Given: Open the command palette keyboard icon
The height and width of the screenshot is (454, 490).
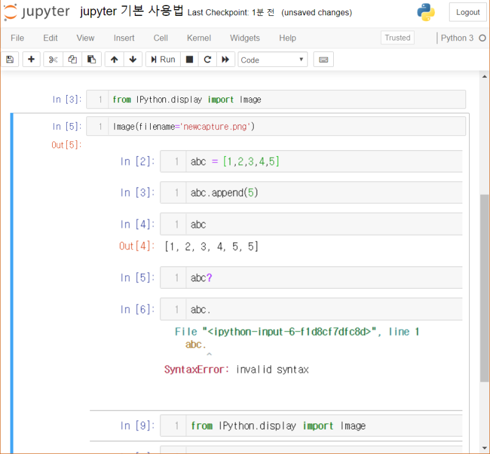Looking at the screenshot, I should pyautogui.click(x=323, y=59).
